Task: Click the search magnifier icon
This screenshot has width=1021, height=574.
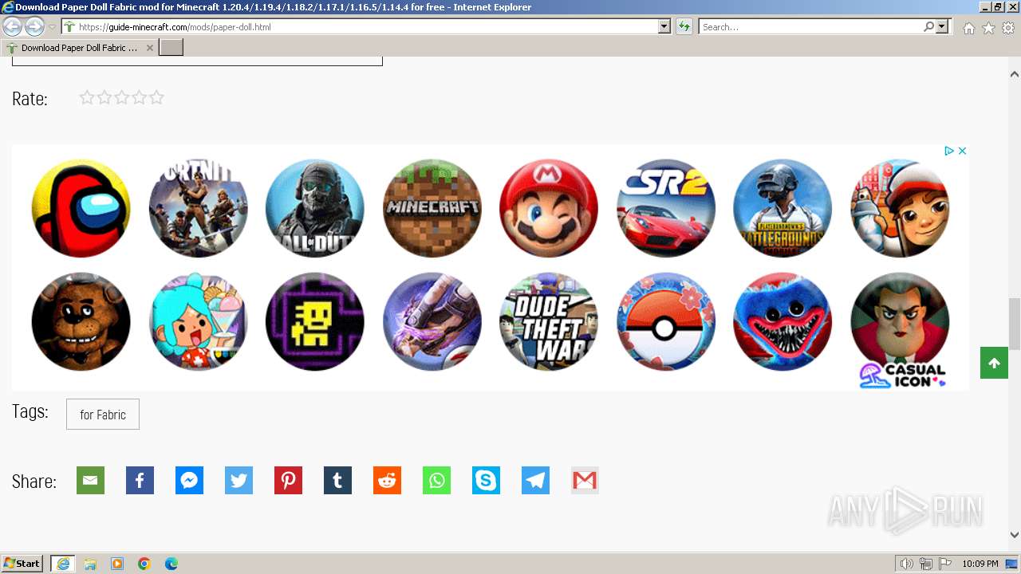Action: pos(928,27)
